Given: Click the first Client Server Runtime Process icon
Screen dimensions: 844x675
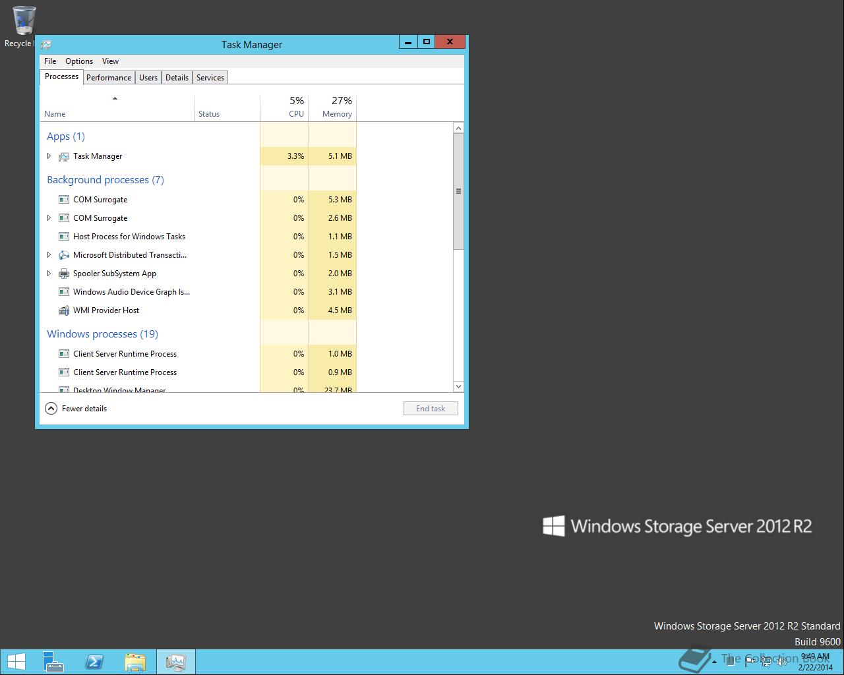Looking at the screenshot, I should (x=64, y=354).
